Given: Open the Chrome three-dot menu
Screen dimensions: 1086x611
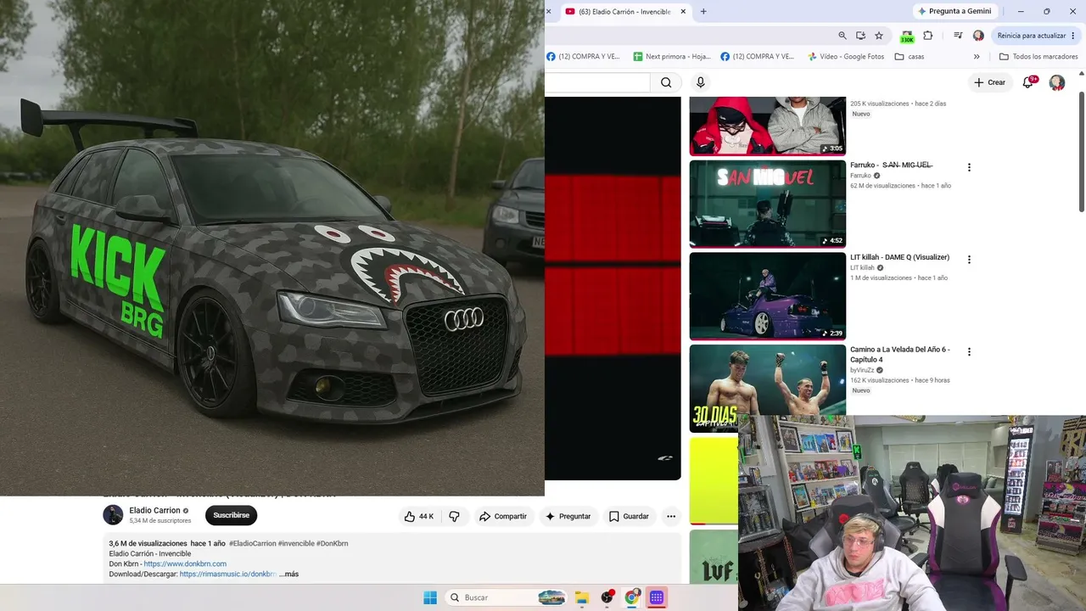Looking at the screenshot, I should pyautogui.click(x=1073, y=36).
